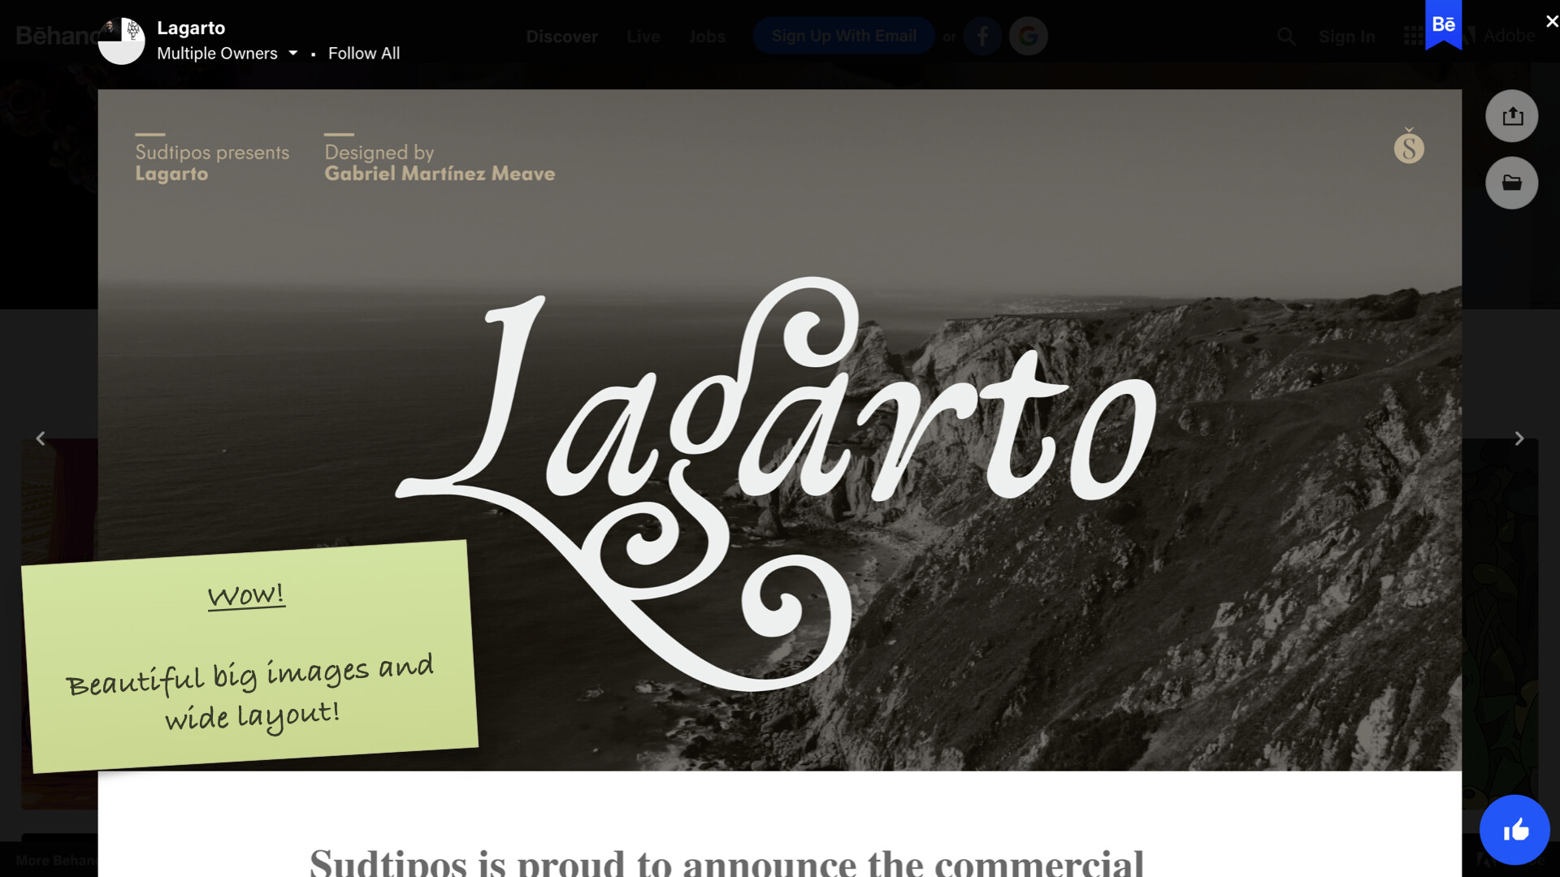Click Follow All link

(363, 54)
